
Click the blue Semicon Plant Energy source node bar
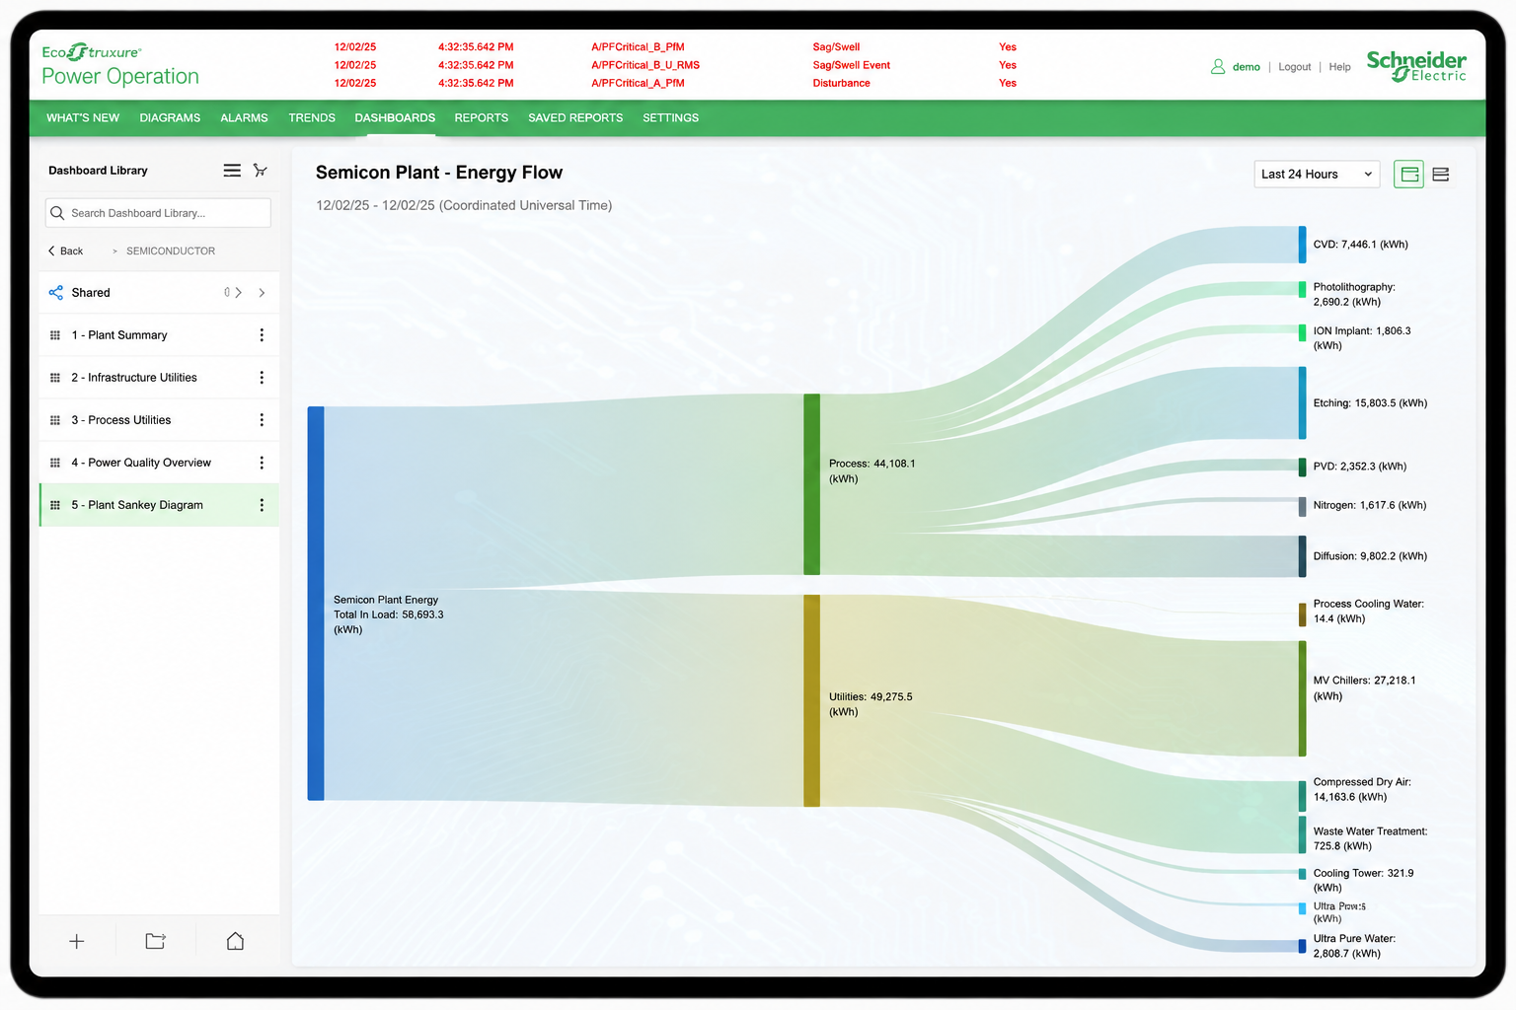(316, 603)
